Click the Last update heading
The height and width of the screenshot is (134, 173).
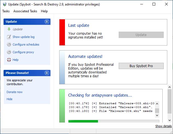[x=79, y=25]
